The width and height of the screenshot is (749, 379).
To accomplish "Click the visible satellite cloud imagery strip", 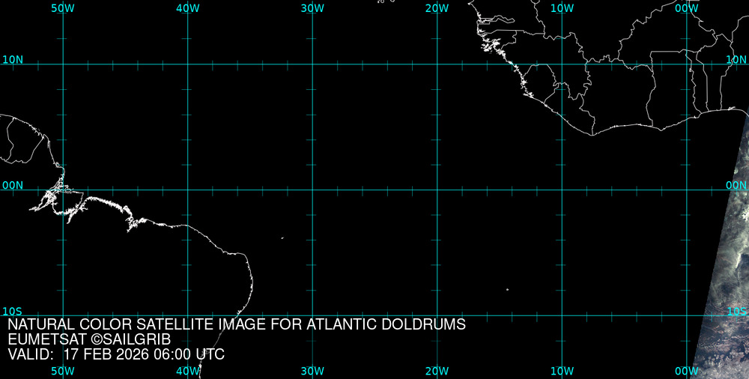I will click(x=725, y=270).
